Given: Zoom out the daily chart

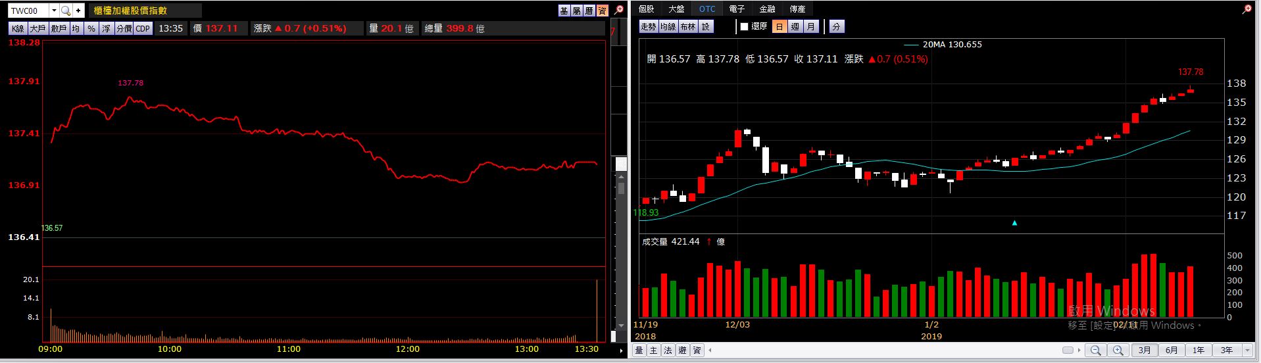Looking at the screenshot, I should 1095,351.
